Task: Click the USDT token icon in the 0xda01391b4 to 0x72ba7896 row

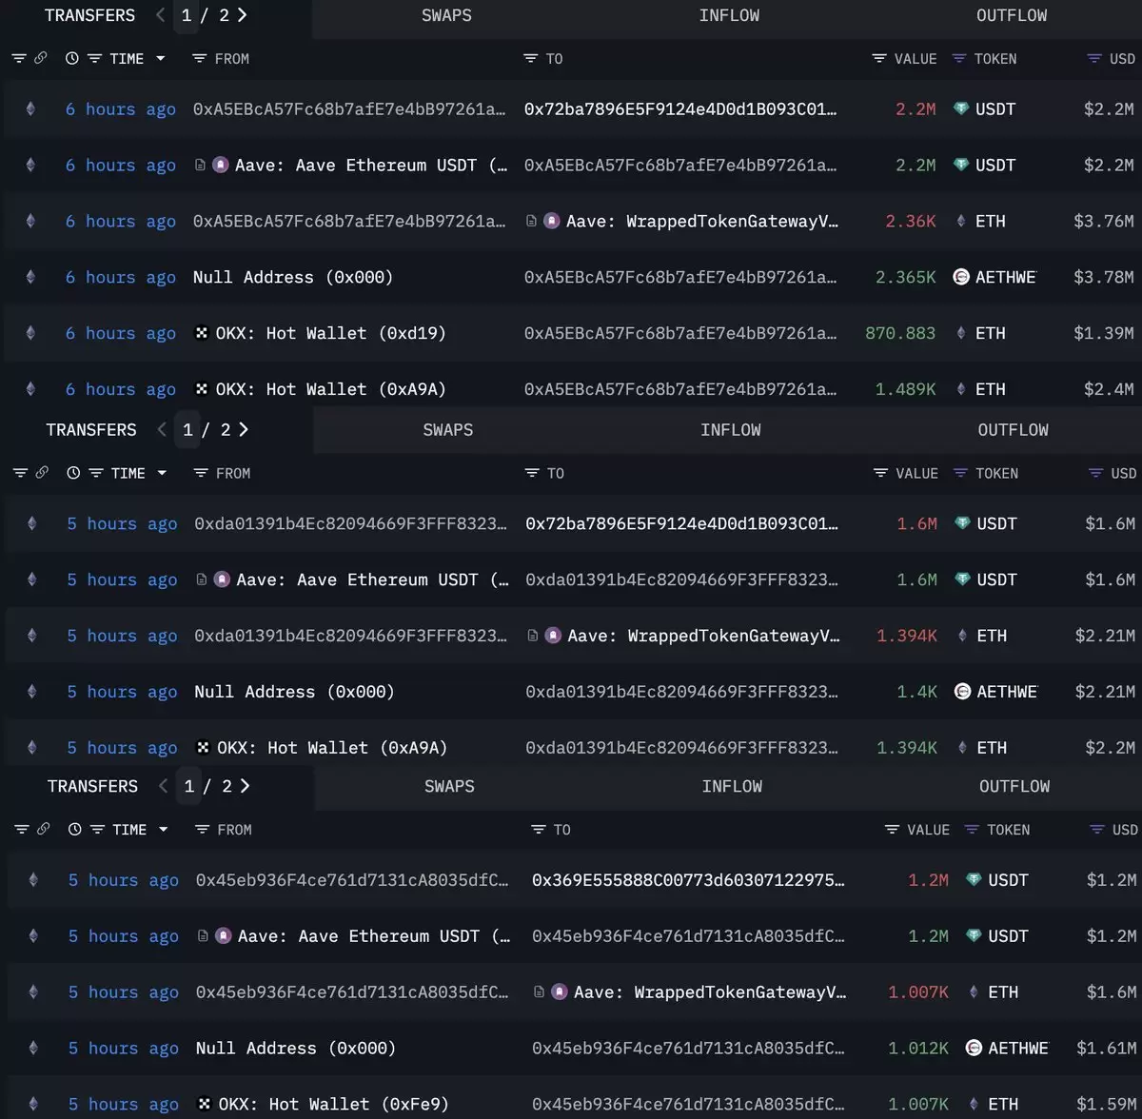Action: pyautogui.click(x=962, y=523)
